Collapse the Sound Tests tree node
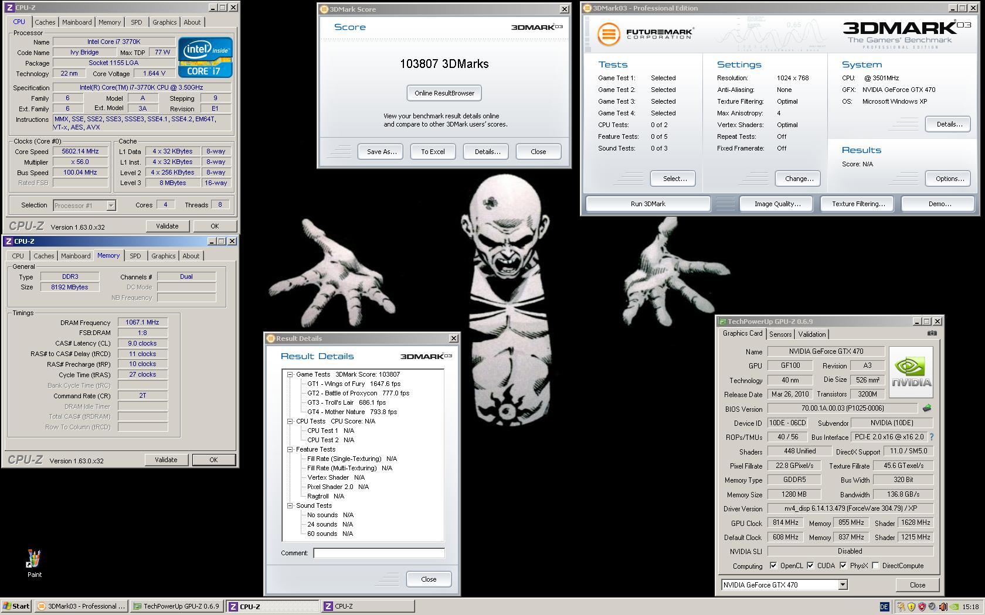The image size is (985, 615). (x=290, y=505)
